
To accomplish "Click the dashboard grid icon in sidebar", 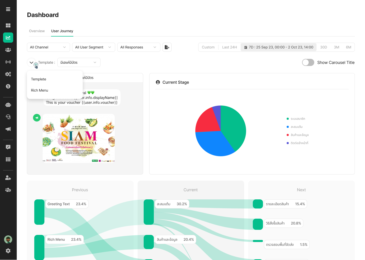I will (8, 25).
